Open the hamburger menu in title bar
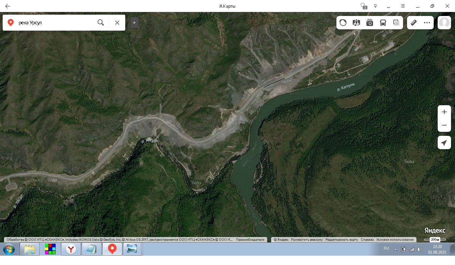This screenshot has width=455, height=265. point(403,6)
